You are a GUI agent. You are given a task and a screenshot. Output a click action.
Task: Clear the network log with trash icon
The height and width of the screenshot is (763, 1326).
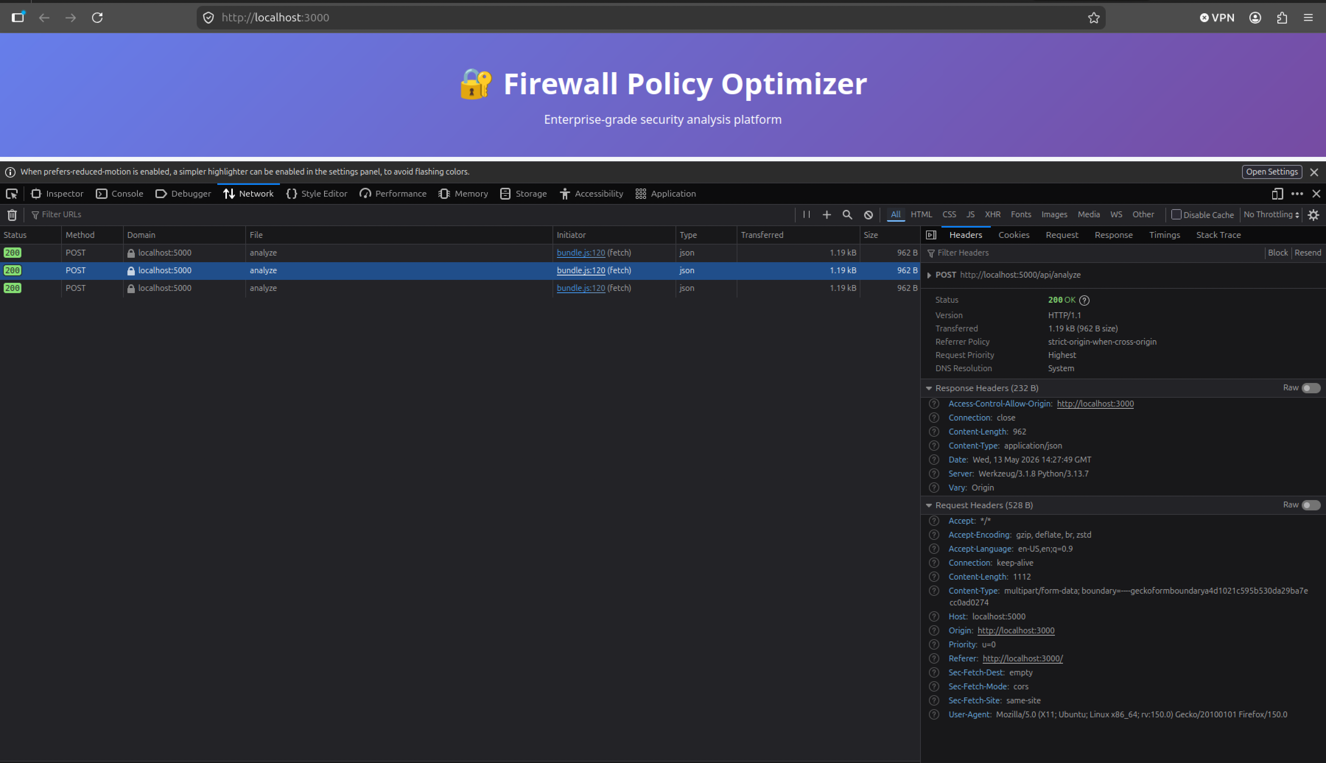12,215
